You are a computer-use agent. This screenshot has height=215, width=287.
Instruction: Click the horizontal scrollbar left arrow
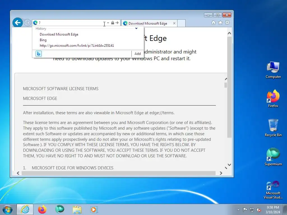(x=18, y=173)
